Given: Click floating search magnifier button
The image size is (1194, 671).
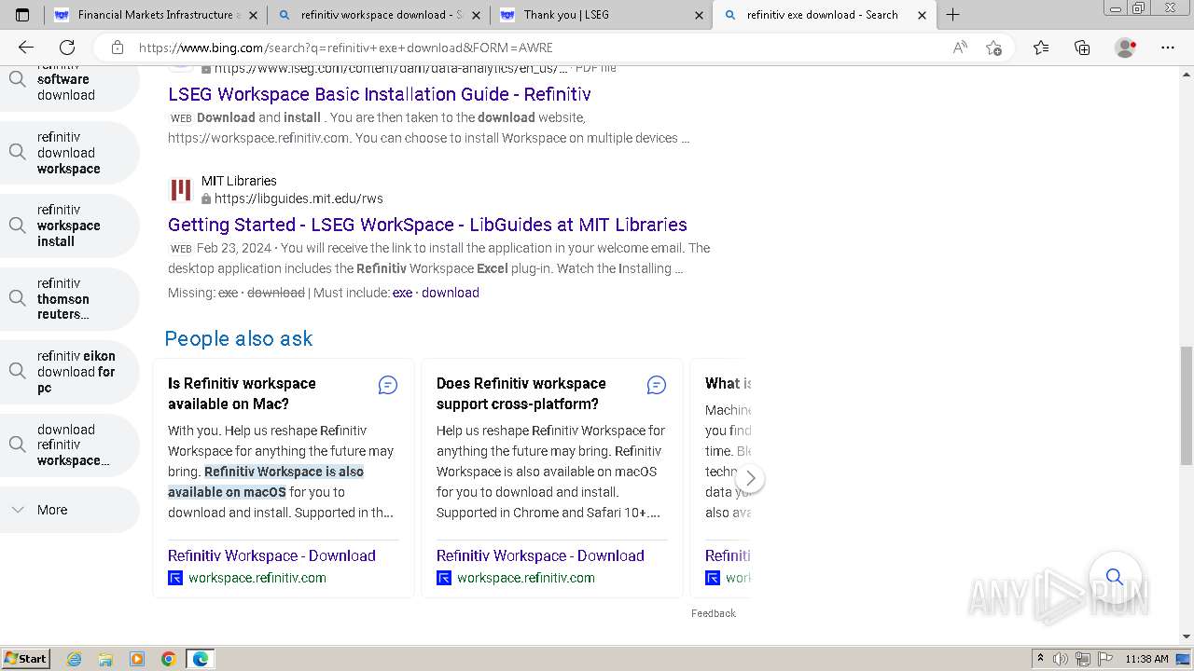Looking at the screenshot, I should click(x=1115, y=577).
